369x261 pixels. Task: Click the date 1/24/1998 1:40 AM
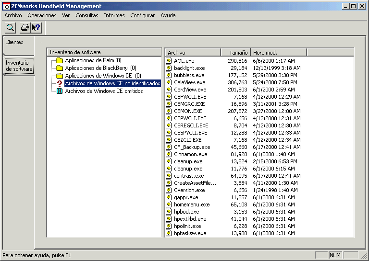click(x=275, y=190)
